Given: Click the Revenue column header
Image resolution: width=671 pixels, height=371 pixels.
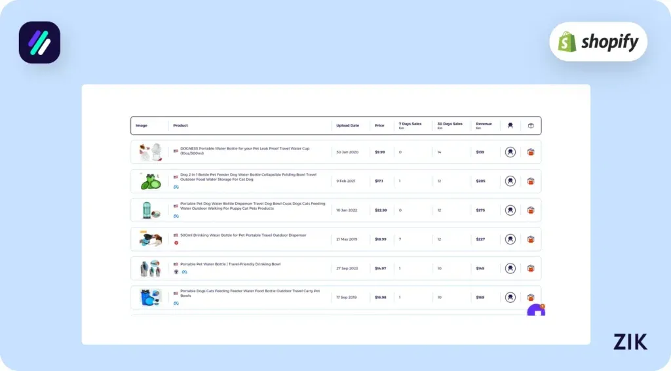Looking at the screenshot, I should pos(484,125).
